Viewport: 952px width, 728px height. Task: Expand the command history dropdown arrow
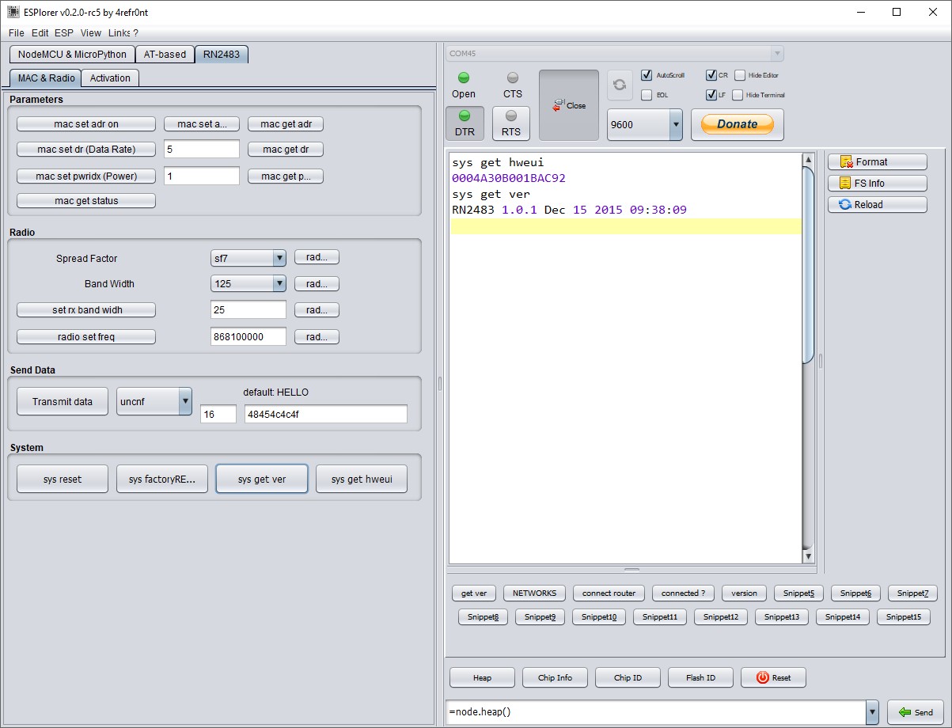click(872, 712)
